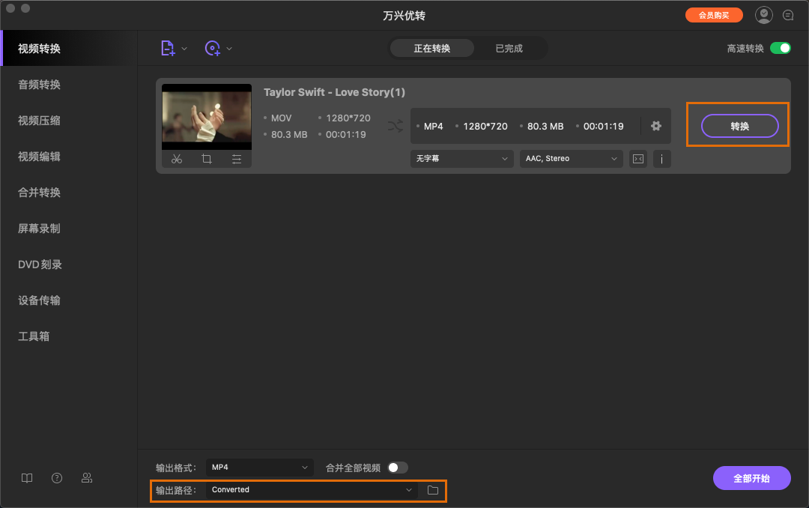Open the 输出格式 MP4 format dropdown
Image resolution: width=809 pixels, height=508 pixels.
pos(260,468)
